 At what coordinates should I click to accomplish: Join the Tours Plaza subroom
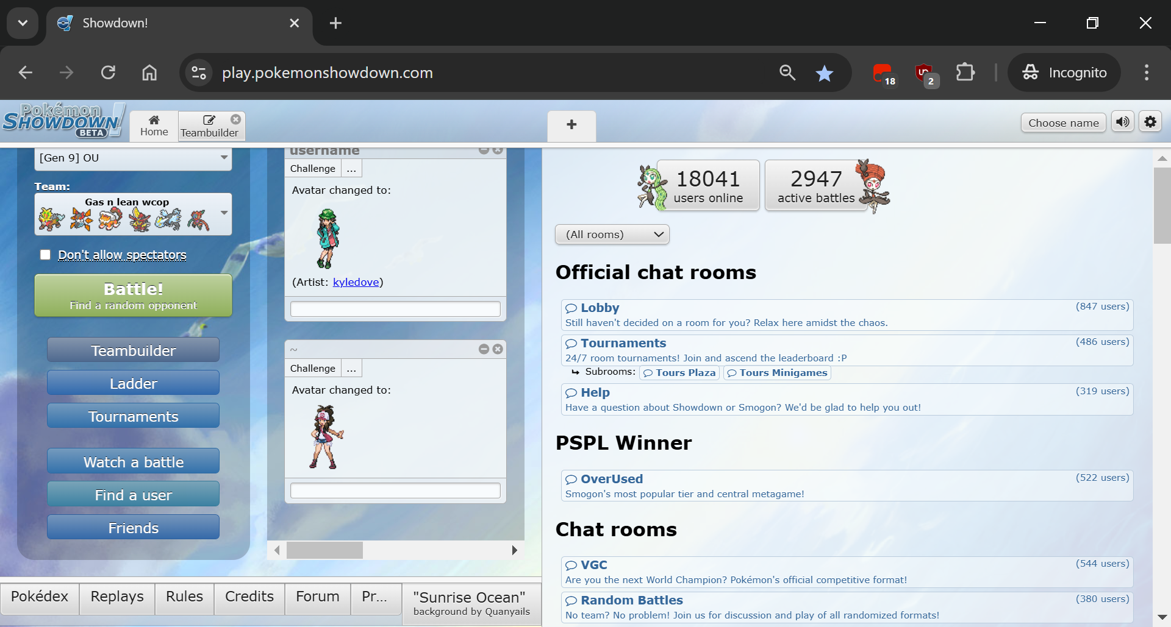click(679, 373)
